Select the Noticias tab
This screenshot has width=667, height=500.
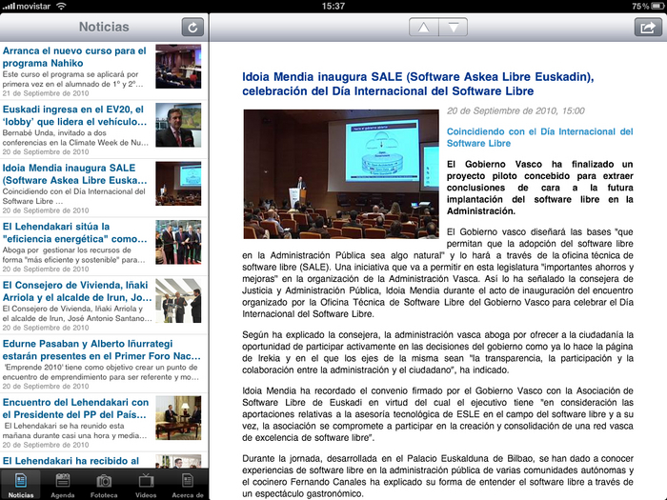21,485
